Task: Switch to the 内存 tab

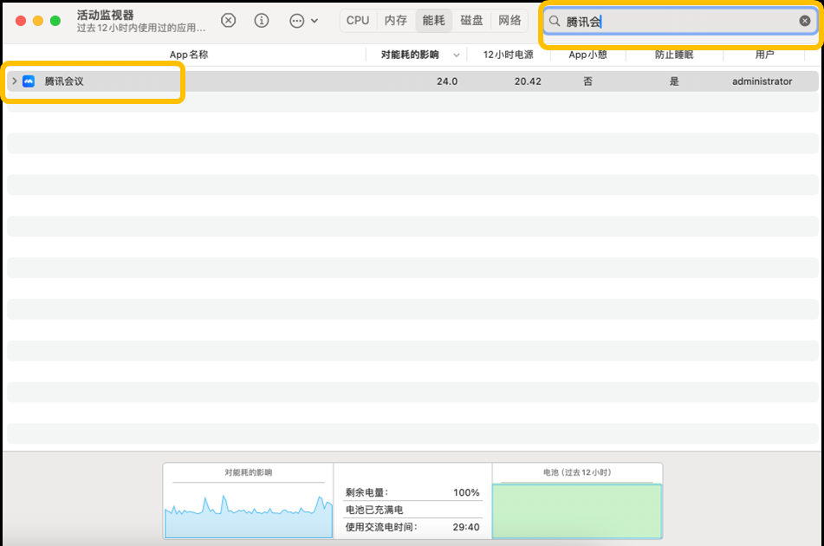Action: click(396, 21)
